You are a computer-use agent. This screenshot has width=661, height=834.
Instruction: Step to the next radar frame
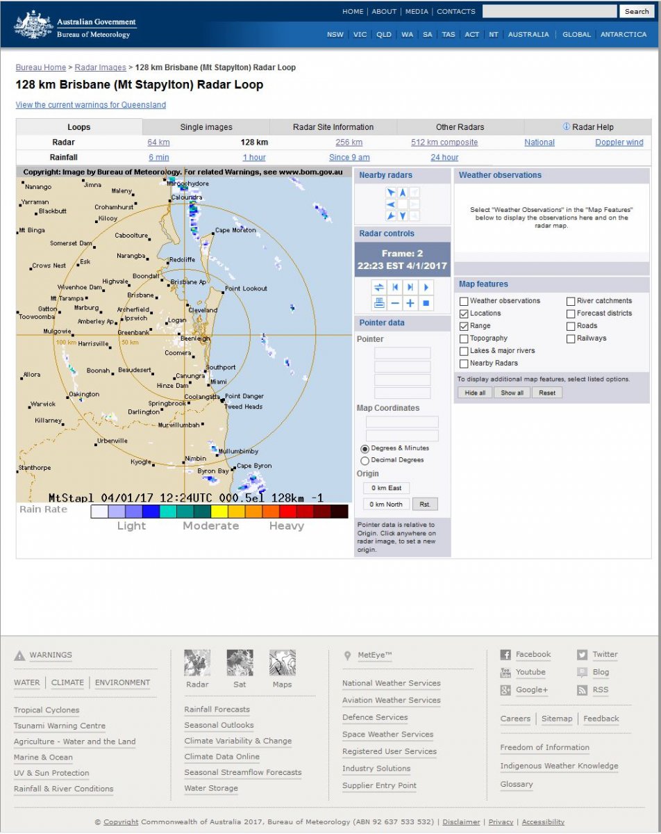[410, 287]
